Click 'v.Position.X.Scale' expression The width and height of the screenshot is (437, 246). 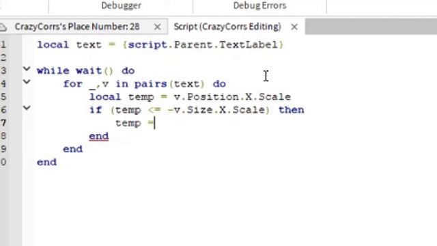click(232, 97)
